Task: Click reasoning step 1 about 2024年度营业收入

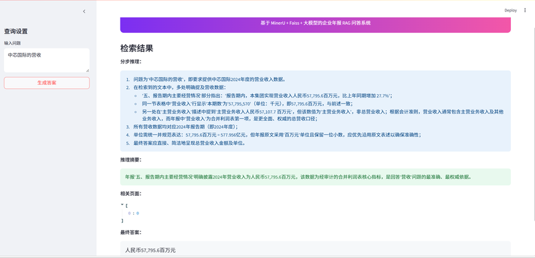Action: (209, 80)
